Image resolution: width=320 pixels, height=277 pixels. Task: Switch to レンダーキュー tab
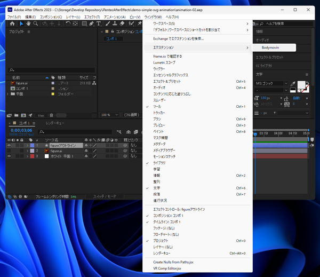55,123
